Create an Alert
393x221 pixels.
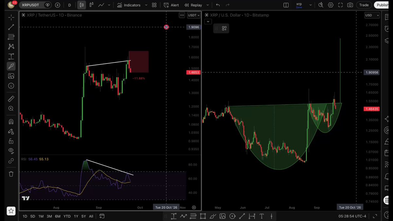click(x=171, y=5)
